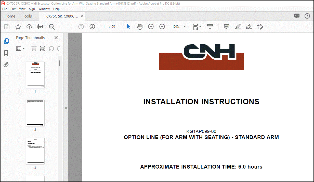Print the document using printer icon

40,27
